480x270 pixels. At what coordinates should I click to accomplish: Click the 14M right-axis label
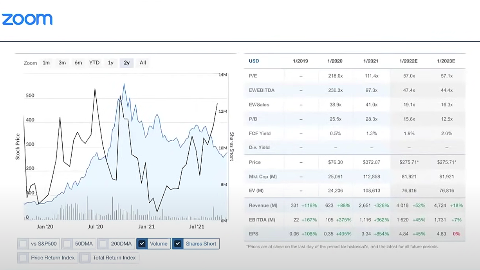pos(223,74)
